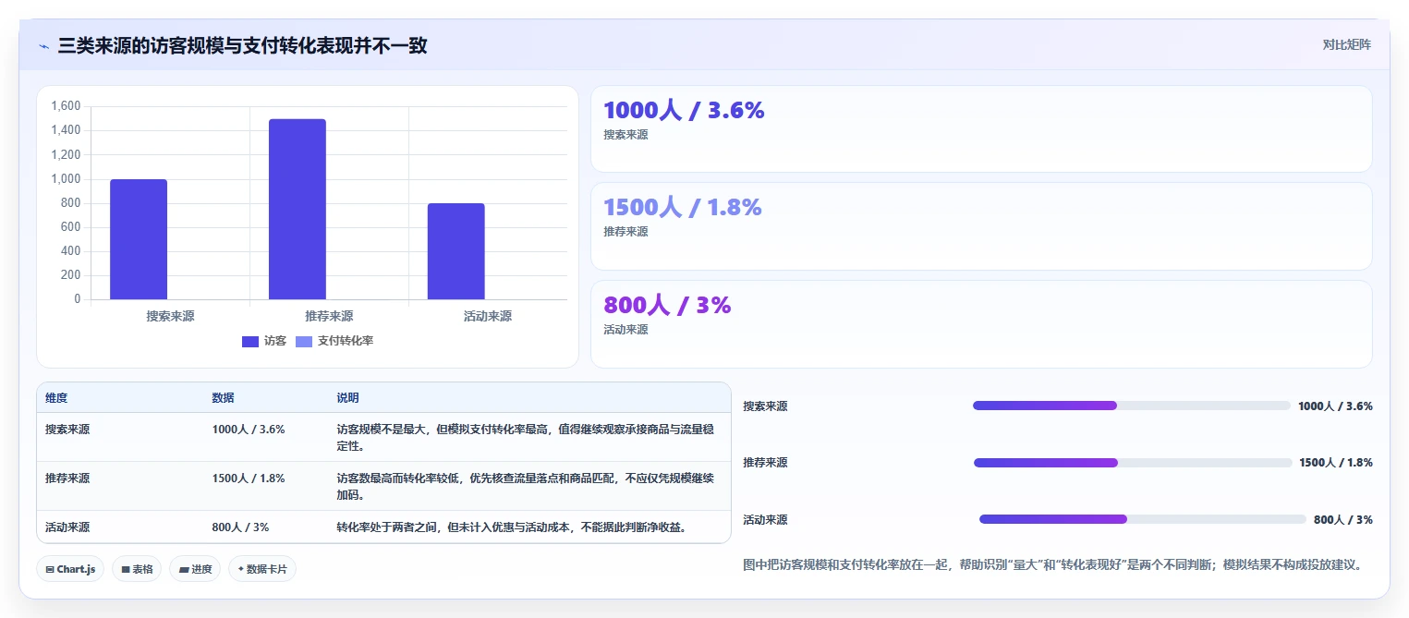Click the 推荐来源 bar in chart

(298, 209)
